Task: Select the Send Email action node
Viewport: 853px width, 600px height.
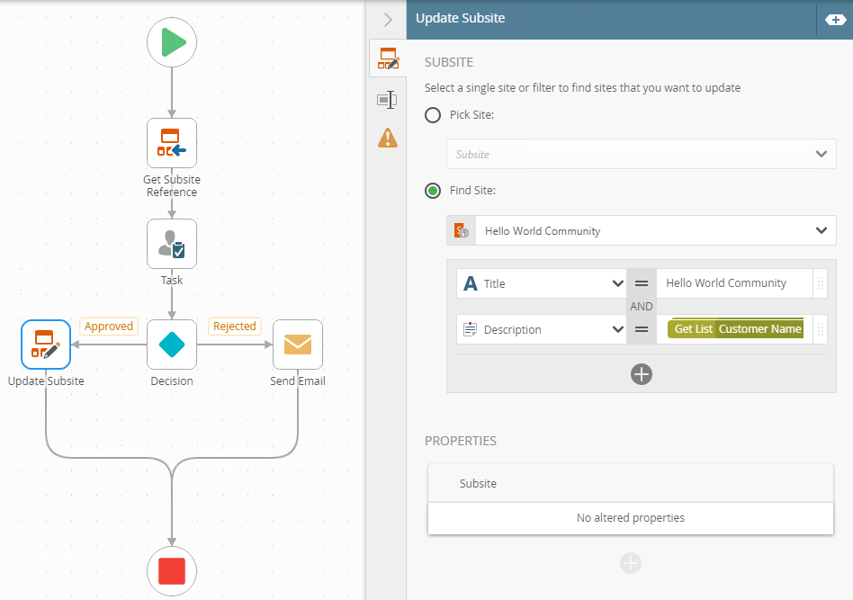Action: (x=298, y=345)
